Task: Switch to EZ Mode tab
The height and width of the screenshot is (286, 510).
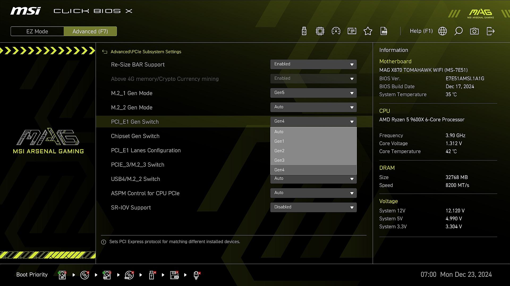Action: [37, 31]
